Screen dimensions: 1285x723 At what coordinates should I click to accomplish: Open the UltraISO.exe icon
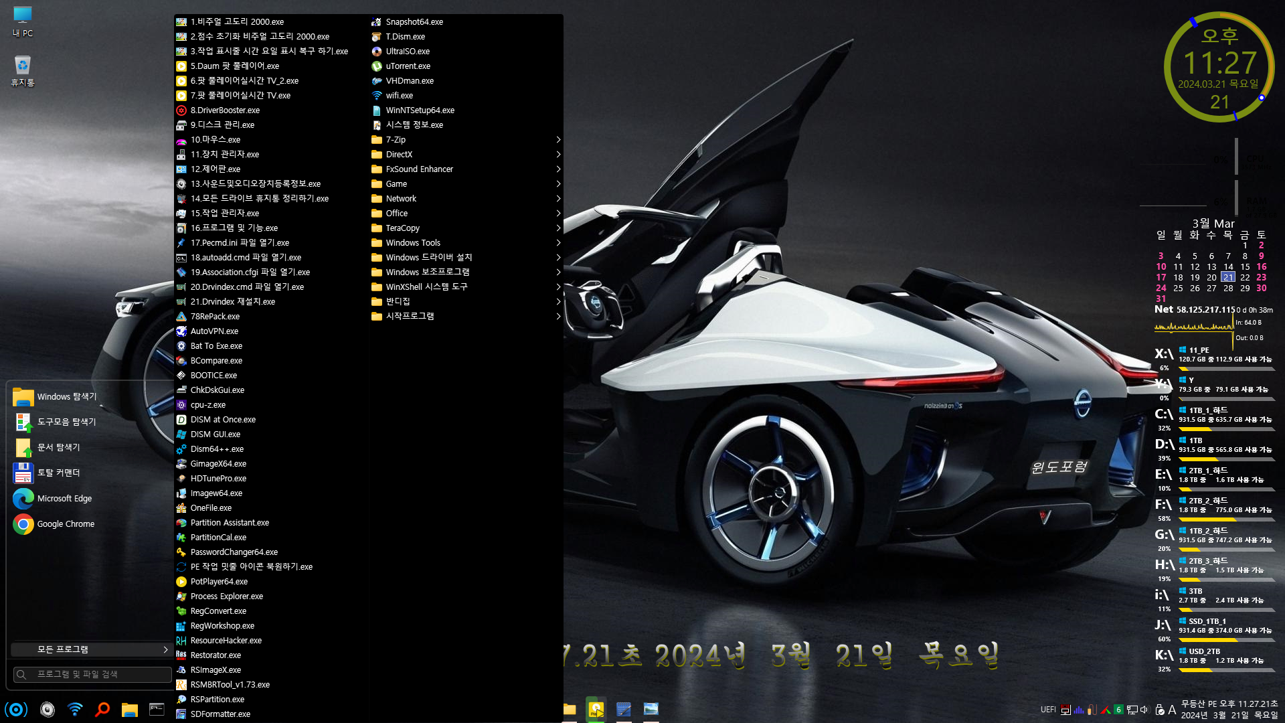(377, 52)
